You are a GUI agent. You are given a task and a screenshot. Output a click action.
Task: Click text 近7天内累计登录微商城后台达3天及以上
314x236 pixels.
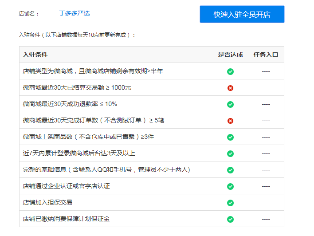coord(79,153)
